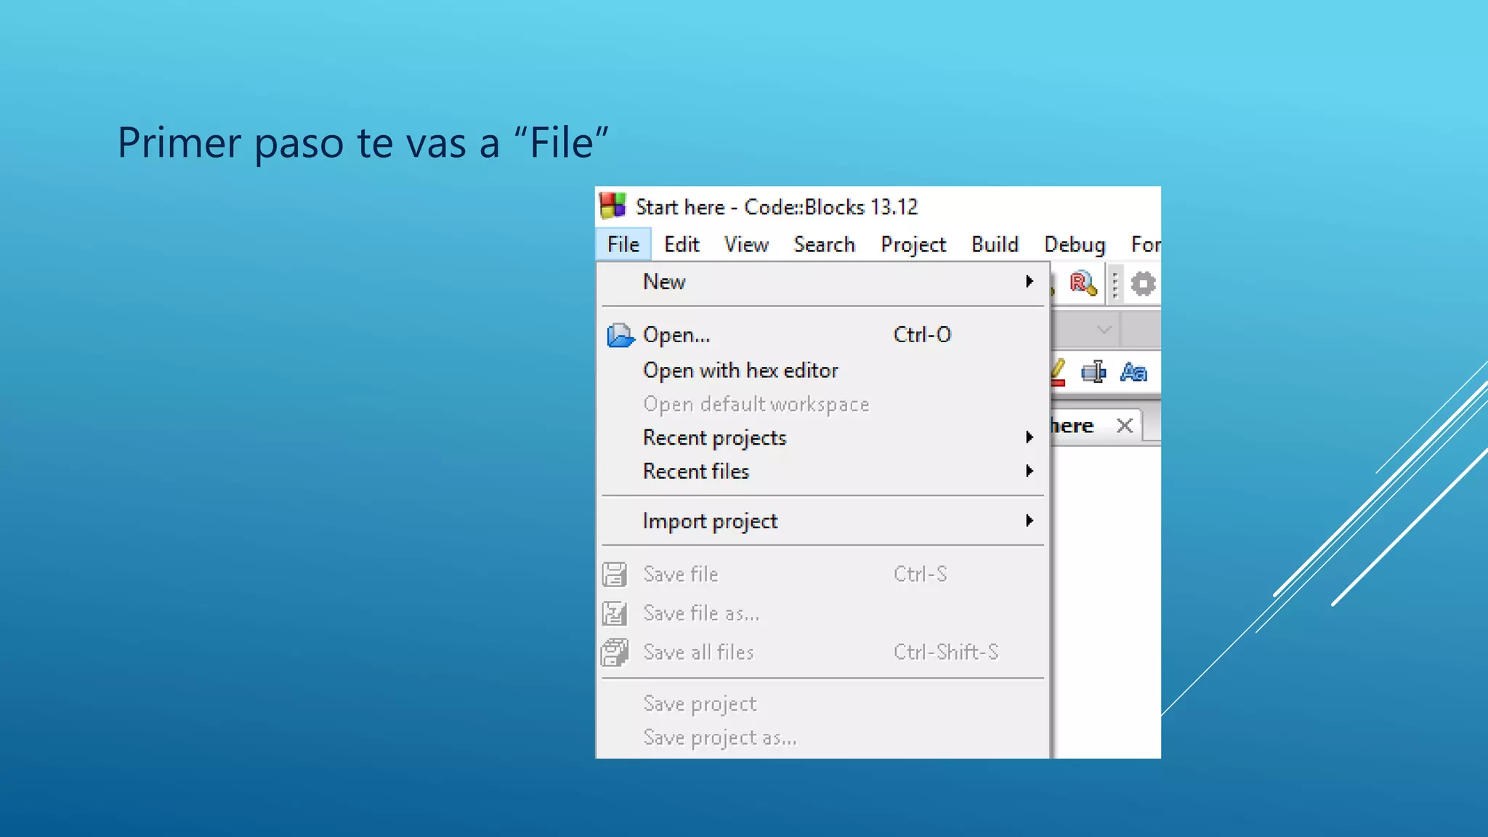Expand the Recent projects submenu
1488x837 pixels.
(823, 437)
